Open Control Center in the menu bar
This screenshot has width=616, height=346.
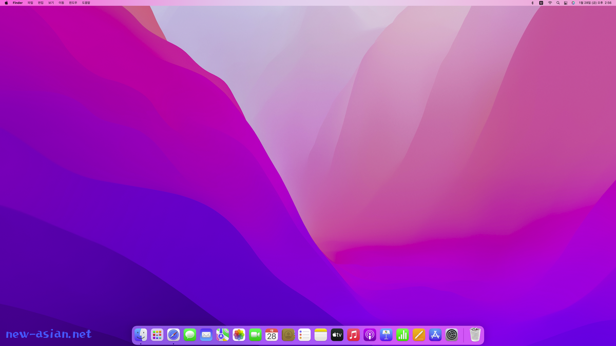[x=566, y=3]
